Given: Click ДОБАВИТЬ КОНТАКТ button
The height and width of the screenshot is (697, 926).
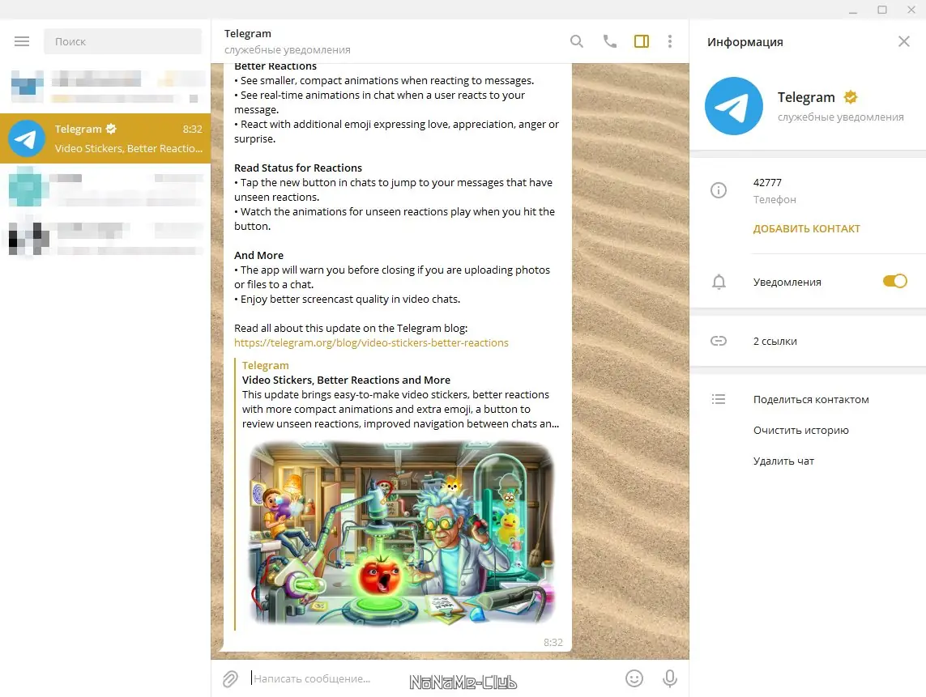Looking at the screenshot, I should pyautogui.click(x=806, y=228).
